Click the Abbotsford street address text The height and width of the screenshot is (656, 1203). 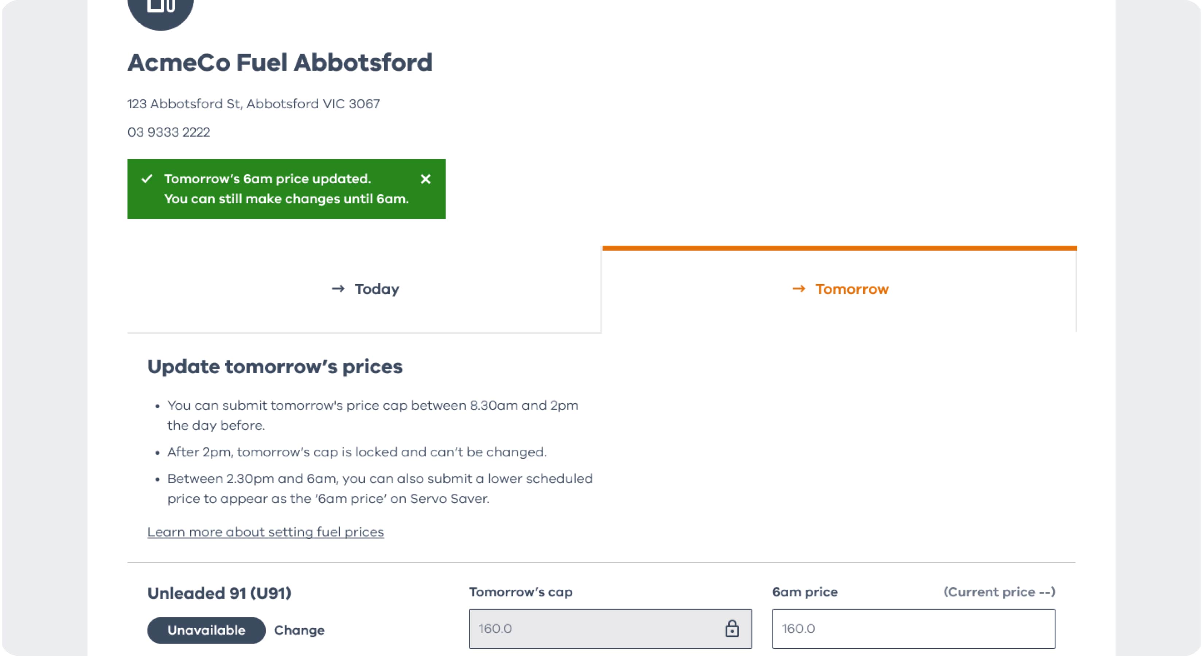253,104
